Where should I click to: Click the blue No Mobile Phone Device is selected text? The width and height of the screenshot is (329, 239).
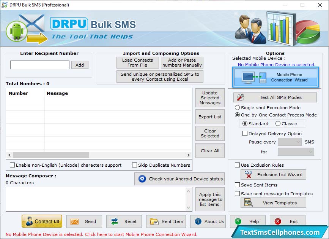click(x=277, y=65)
